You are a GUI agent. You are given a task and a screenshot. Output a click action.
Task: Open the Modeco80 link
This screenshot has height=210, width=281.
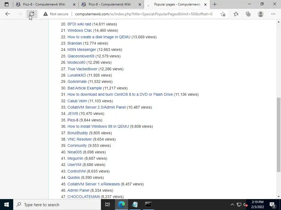tap(76, 62)
